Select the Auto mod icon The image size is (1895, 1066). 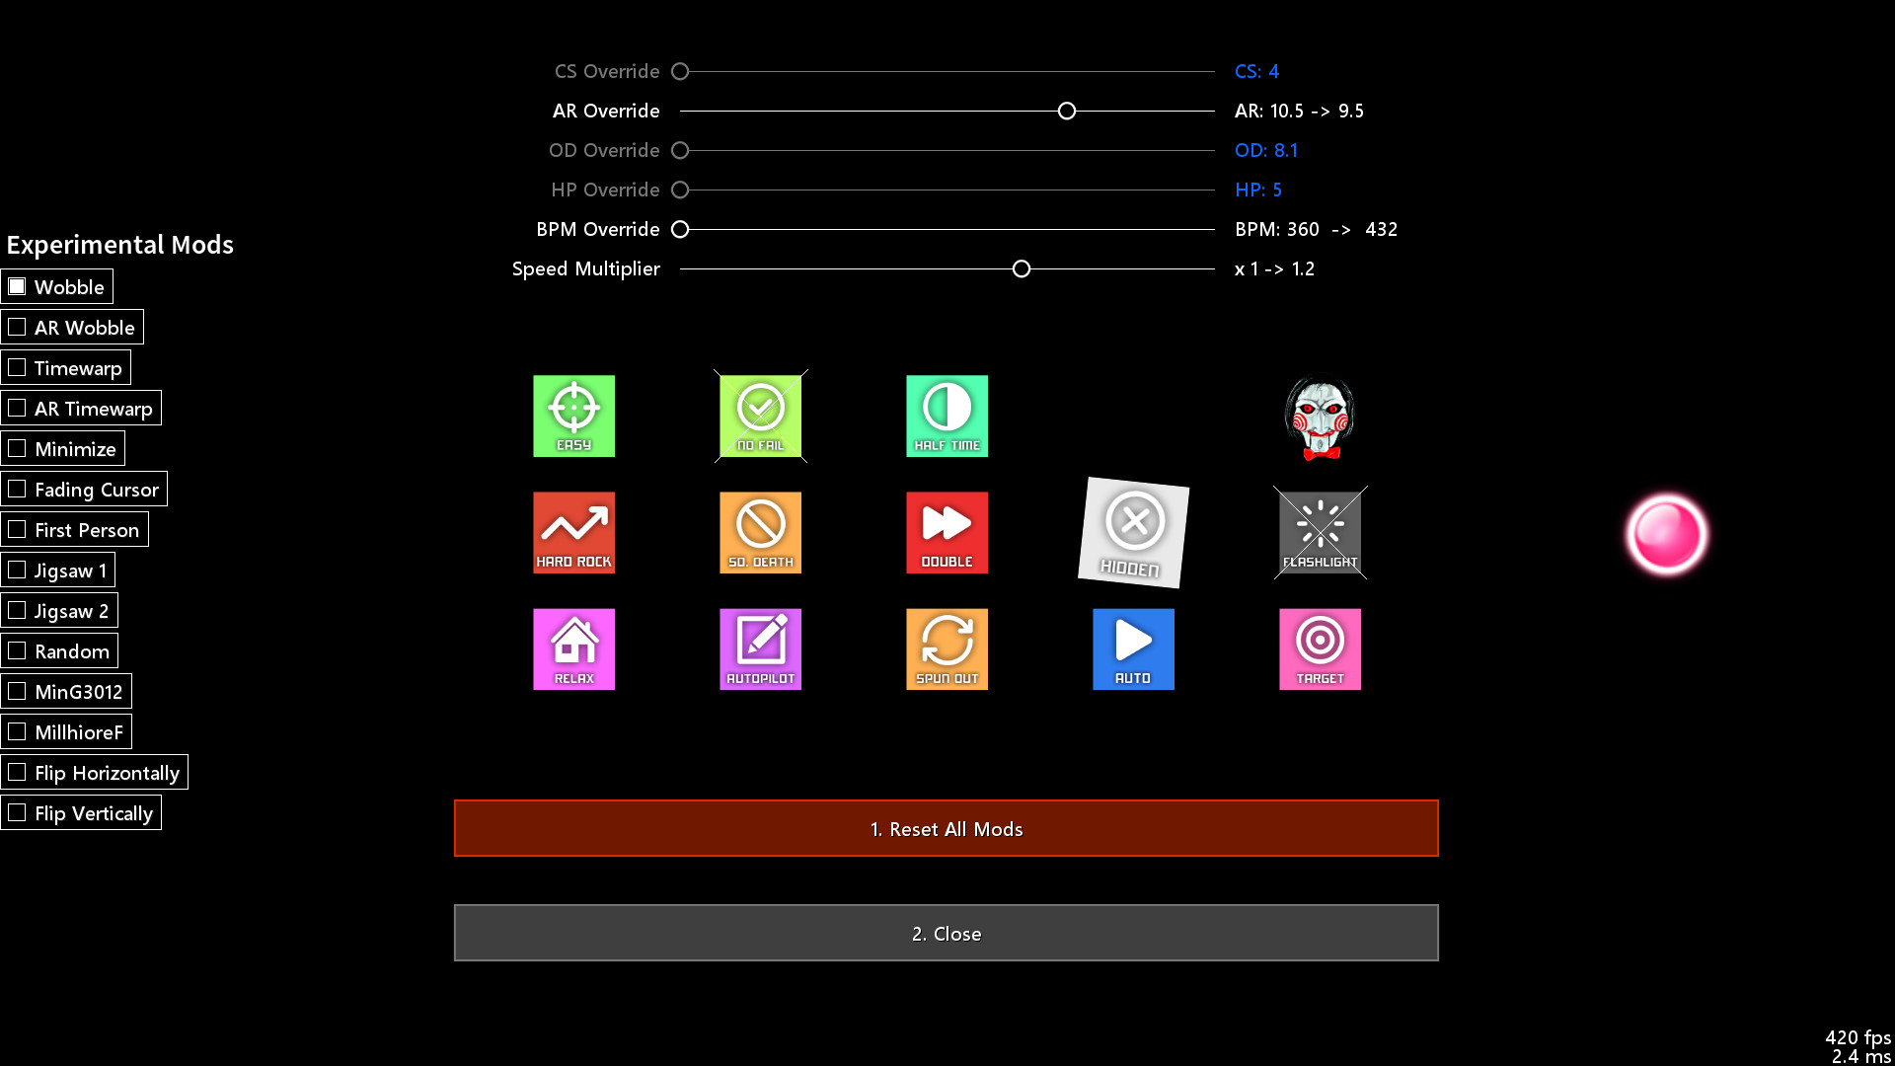1132,648
